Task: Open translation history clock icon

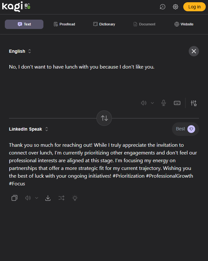Action: click(x=163, y=7)
